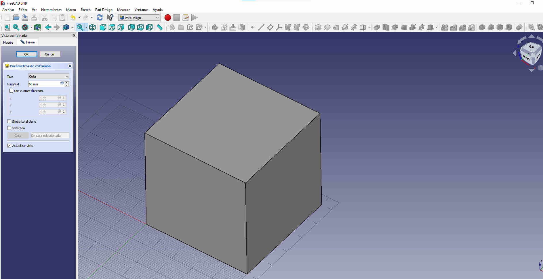Open the Ayuda menu
This screenshot has width=543, height=279.
[158, 10]
